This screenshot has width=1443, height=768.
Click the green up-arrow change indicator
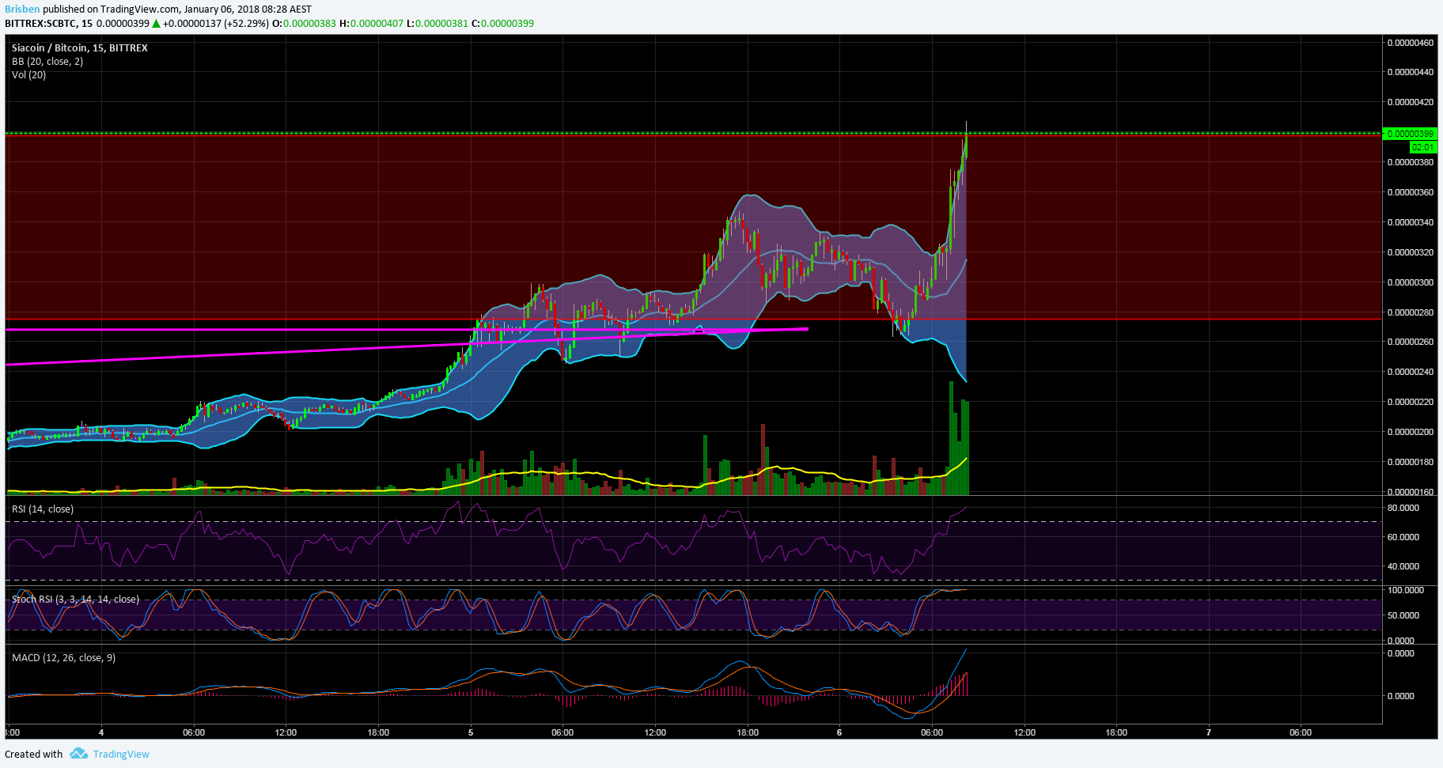pyautogui.click(x=157, y=24)
